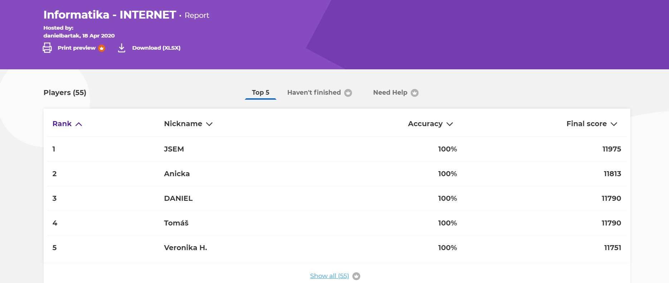Click crown icon beside Show all link

tap(356, 276)
